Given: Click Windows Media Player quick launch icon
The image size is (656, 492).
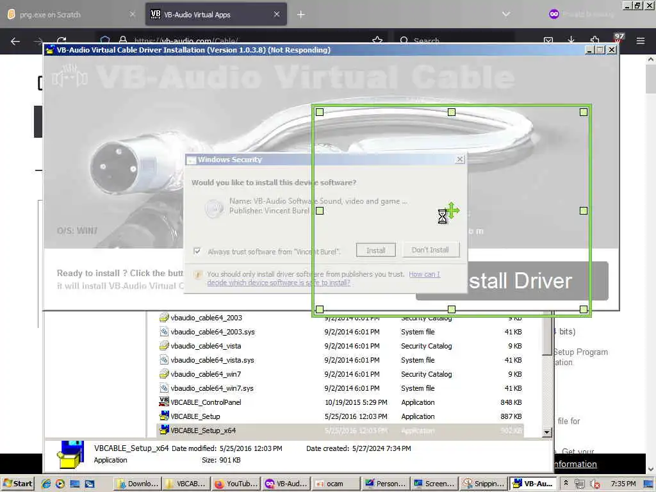Looking at the screenshot, I should (x=60, y=484).
